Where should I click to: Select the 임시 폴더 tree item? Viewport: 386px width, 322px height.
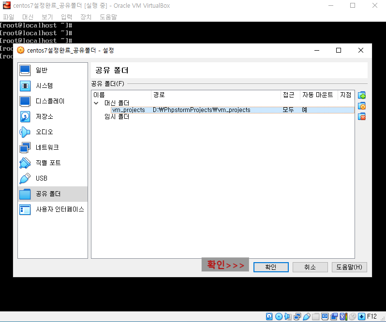point(117,116)
